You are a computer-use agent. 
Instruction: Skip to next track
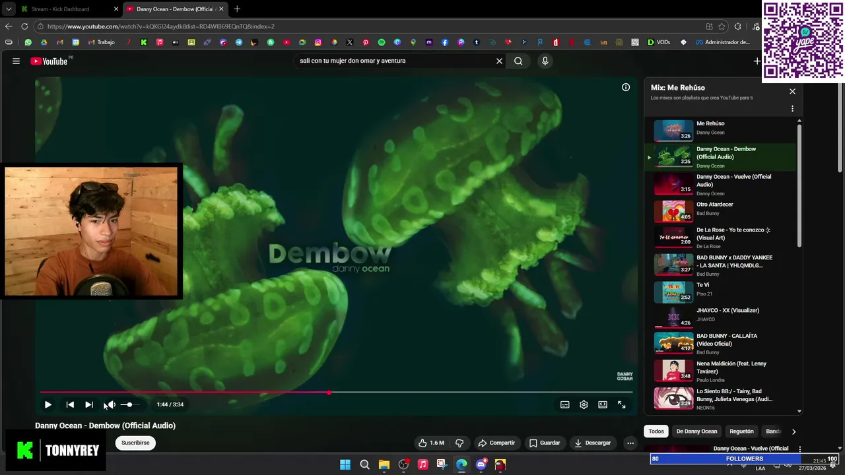coord(89,404)
